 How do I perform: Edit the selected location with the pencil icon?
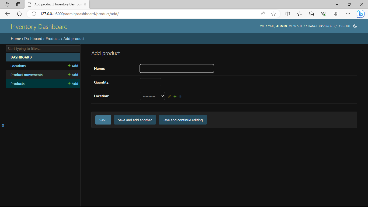point(169,96)
